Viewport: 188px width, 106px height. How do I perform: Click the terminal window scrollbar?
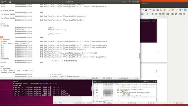(x=91, y=88)
